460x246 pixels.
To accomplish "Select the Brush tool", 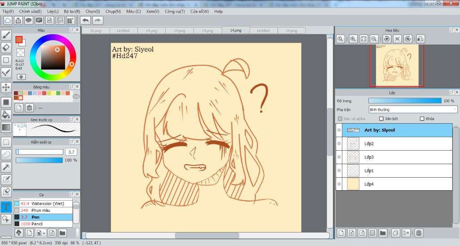I will [6, 35].
